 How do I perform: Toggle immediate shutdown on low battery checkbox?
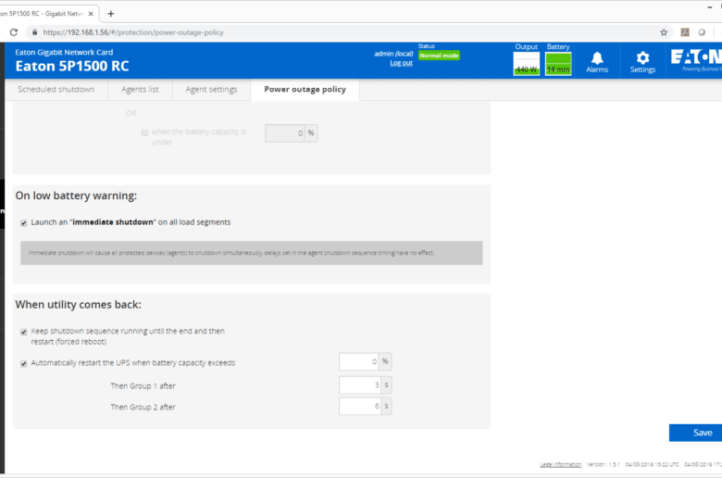tap(23, 223)
